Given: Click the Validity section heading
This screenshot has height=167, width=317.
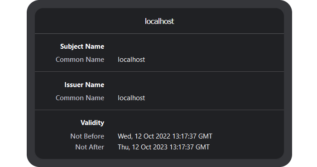Looking at the screenshot, I should [92, 123].
